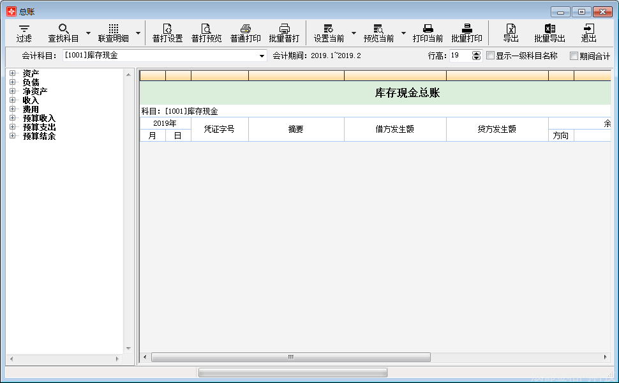Click the 过滤 filter icon
619x383 pixels.
[x=24, y=29]
